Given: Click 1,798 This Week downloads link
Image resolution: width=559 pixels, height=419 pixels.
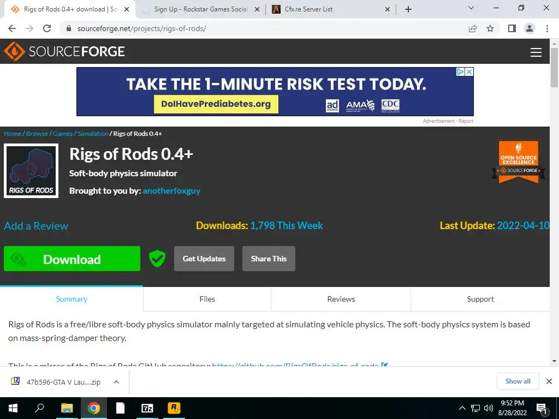Looking at the screenshot, I should [287, 225].
